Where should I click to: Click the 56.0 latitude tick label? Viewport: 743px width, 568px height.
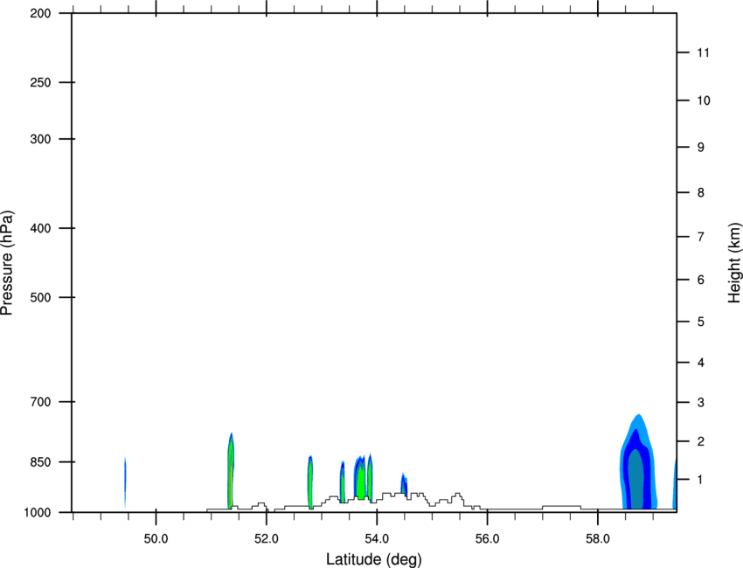(488, 539)
